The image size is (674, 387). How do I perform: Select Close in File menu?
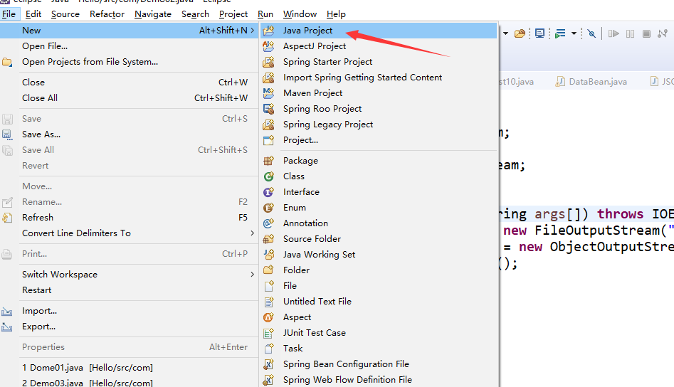tap(129, 83)
